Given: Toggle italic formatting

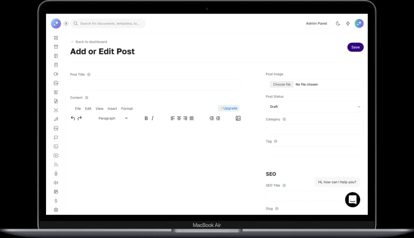Looking at the screenshot, I should [153, 118].
